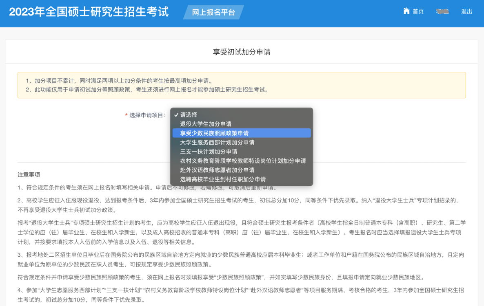Click the 注意事项 section heading
484x306 pixels.
(x=29, y=175)
